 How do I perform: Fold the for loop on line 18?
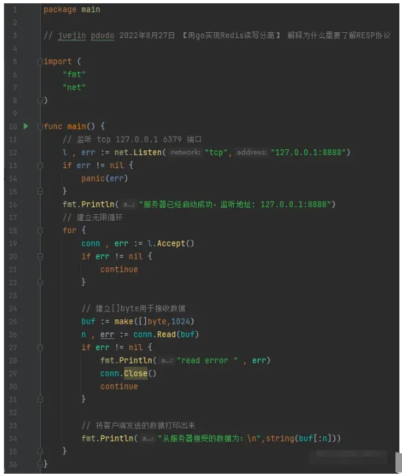coord(40,231)
